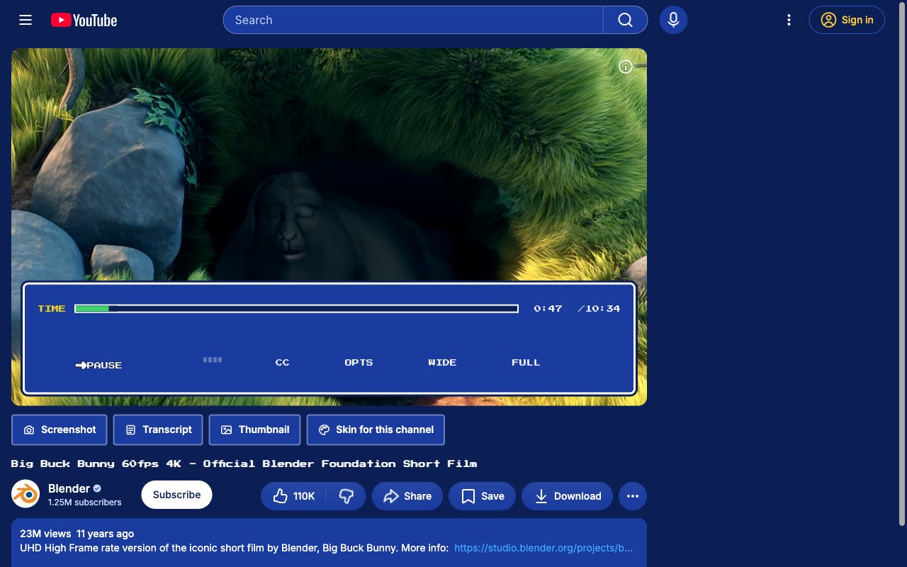Adjust volume using the volume bars indicator
The height and width of the screenshot is (567, 907).
(213, 360)
